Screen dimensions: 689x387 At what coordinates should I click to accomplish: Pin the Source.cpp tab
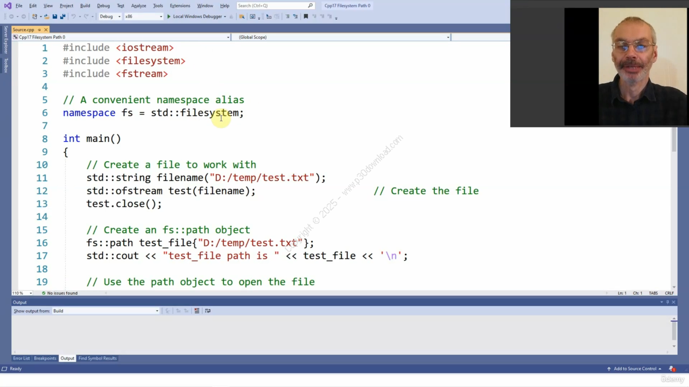[x=39, y=30]
